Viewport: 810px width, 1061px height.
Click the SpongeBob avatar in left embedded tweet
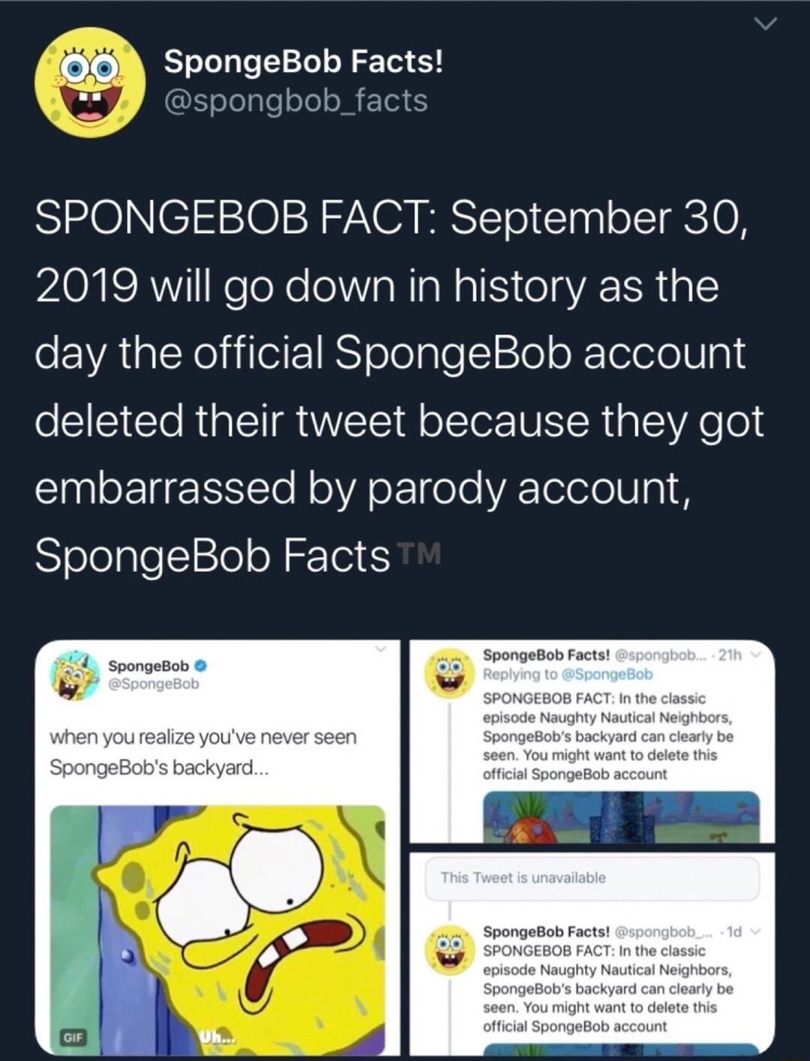(73, 675)
